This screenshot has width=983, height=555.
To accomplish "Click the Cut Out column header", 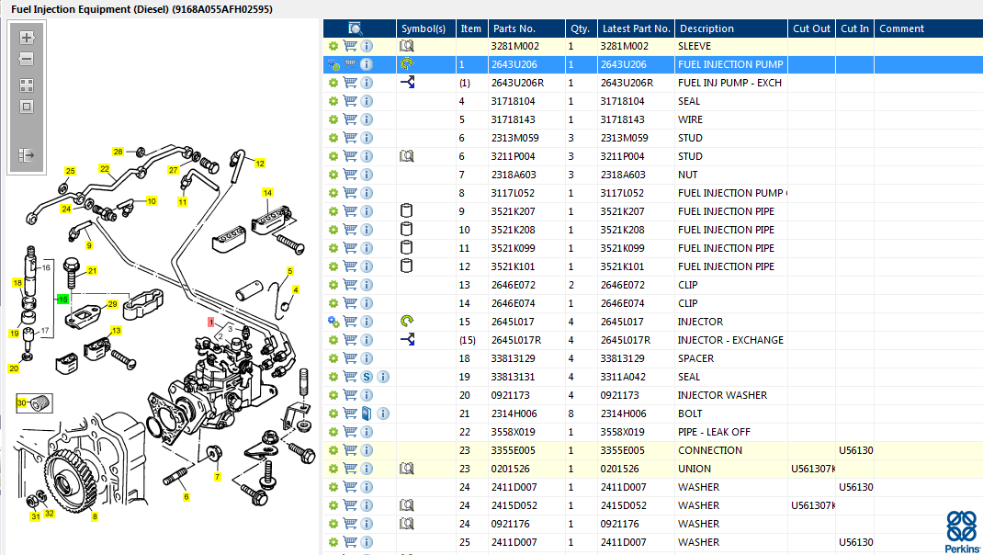I will (x=811, y=28).
